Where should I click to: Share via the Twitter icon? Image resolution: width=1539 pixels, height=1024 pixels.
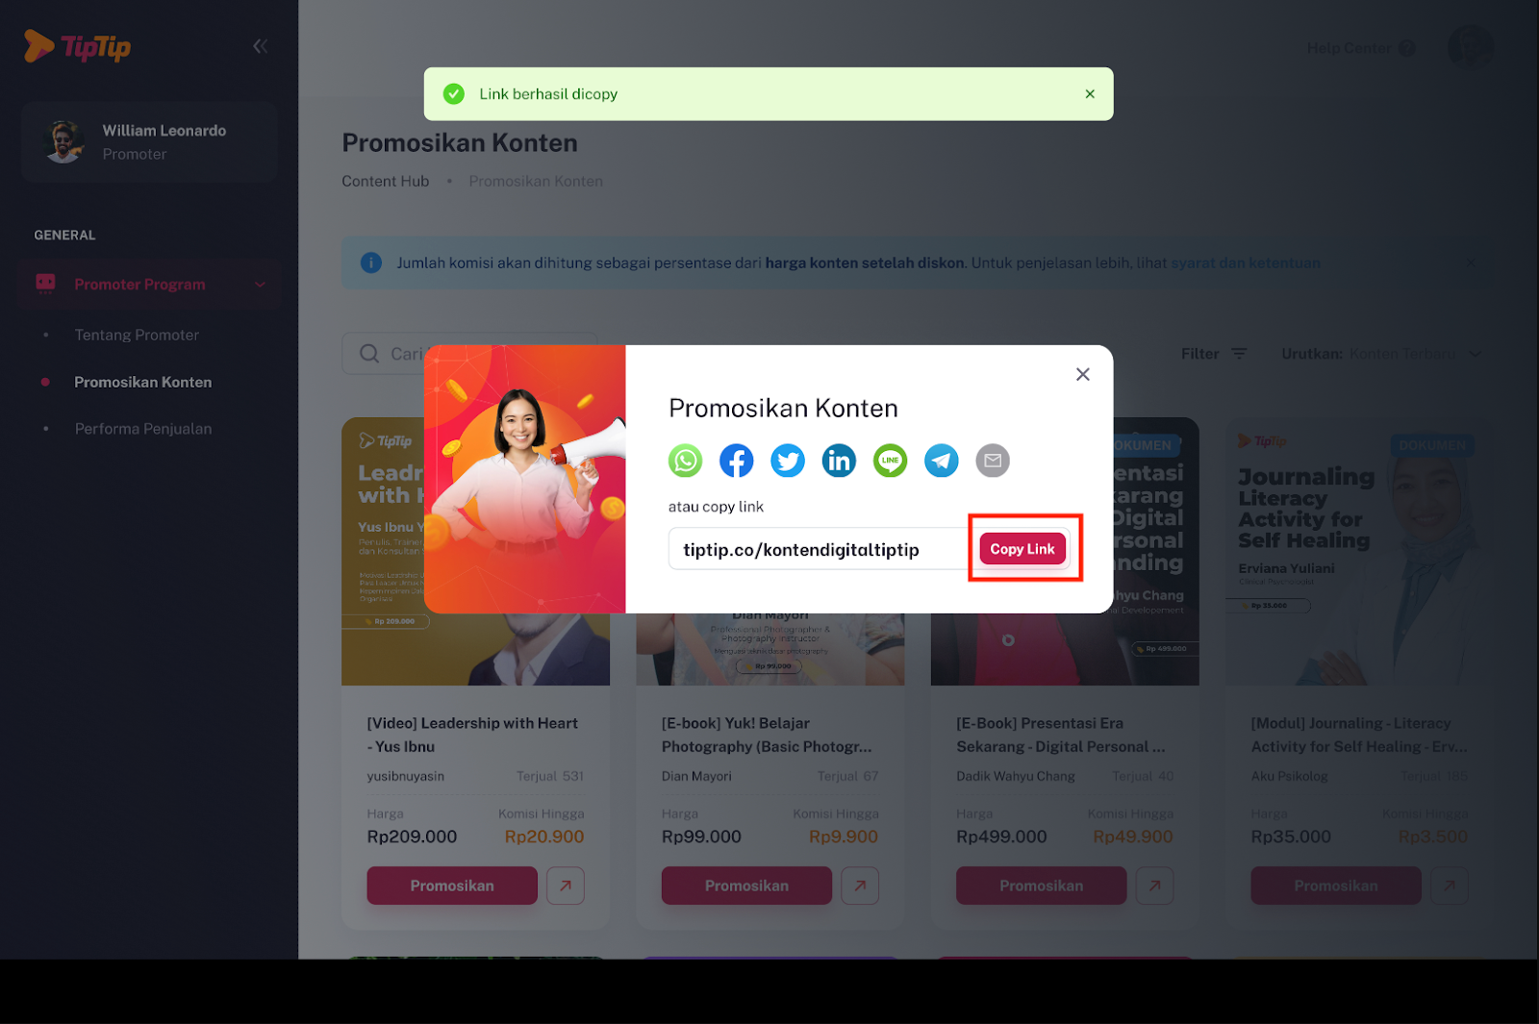click(x=788, y=461)
